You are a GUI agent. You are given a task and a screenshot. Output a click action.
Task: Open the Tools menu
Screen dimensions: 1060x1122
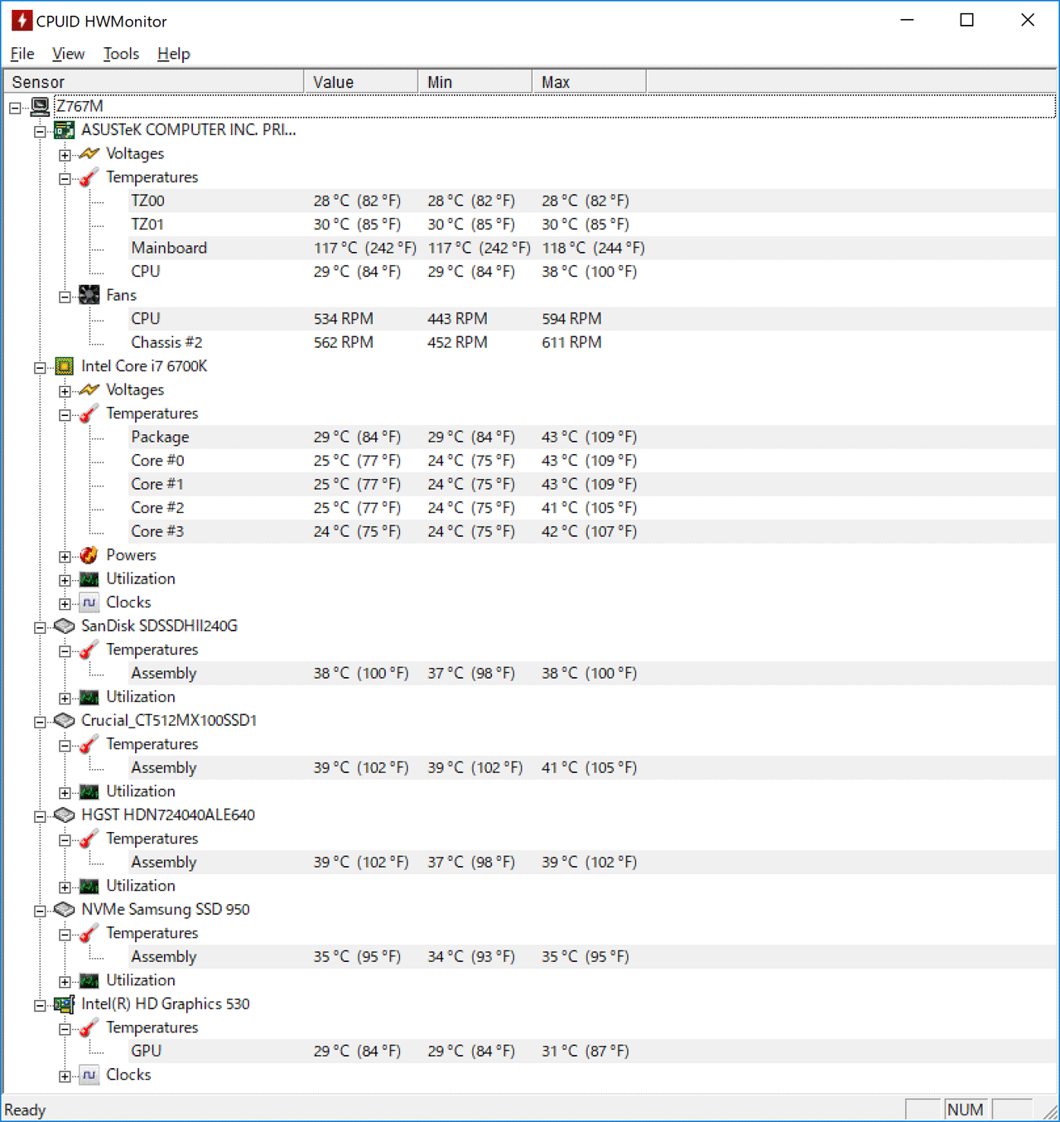pyautogui.click(x=121, y=54)
